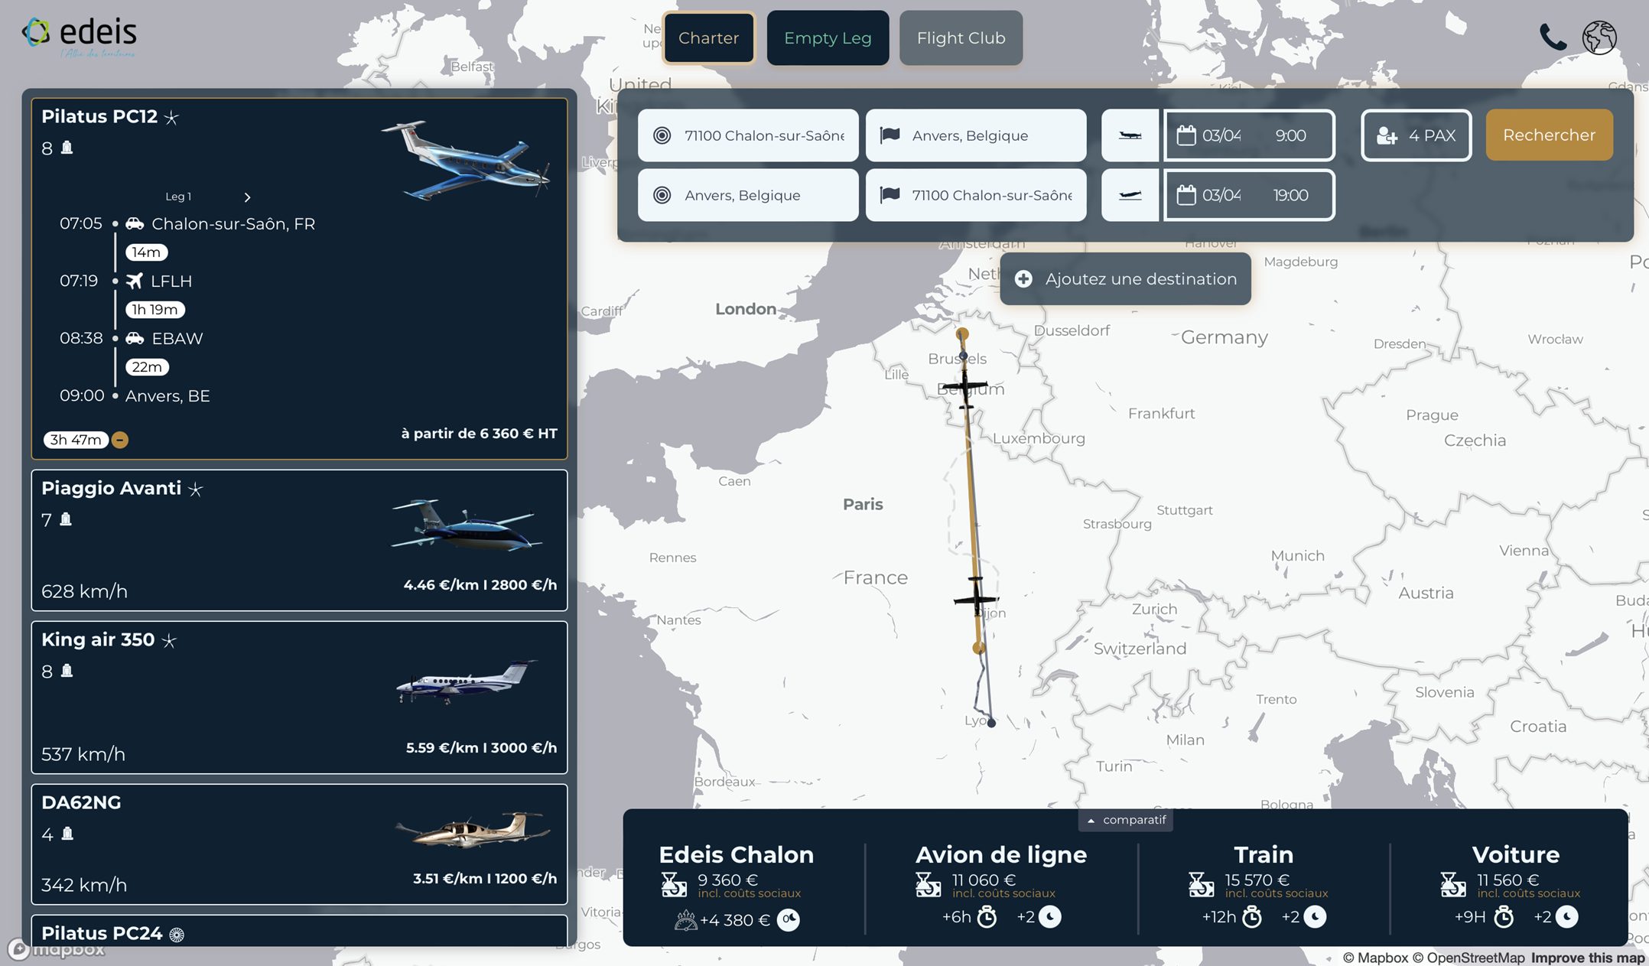
Task: Go to next leg with Leg 1 chevron
Action: pos(247,197)
